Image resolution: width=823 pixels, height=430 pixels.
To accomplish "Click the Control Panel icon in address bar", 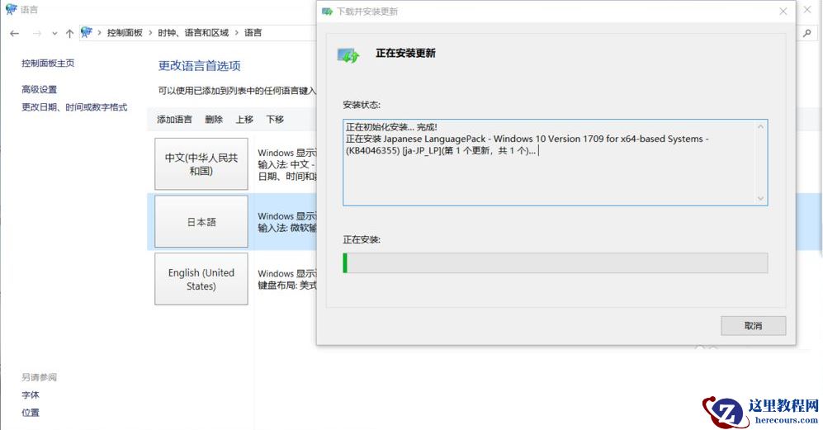I will [x=87, y=32].
